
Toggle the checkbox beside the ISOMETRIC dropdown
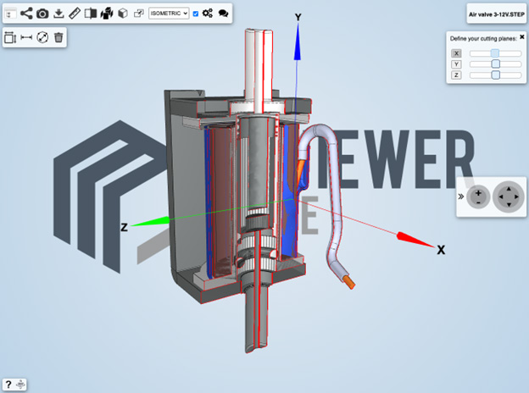(196, 14)
